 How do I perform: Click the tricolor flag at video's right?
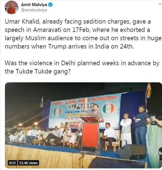149,91
